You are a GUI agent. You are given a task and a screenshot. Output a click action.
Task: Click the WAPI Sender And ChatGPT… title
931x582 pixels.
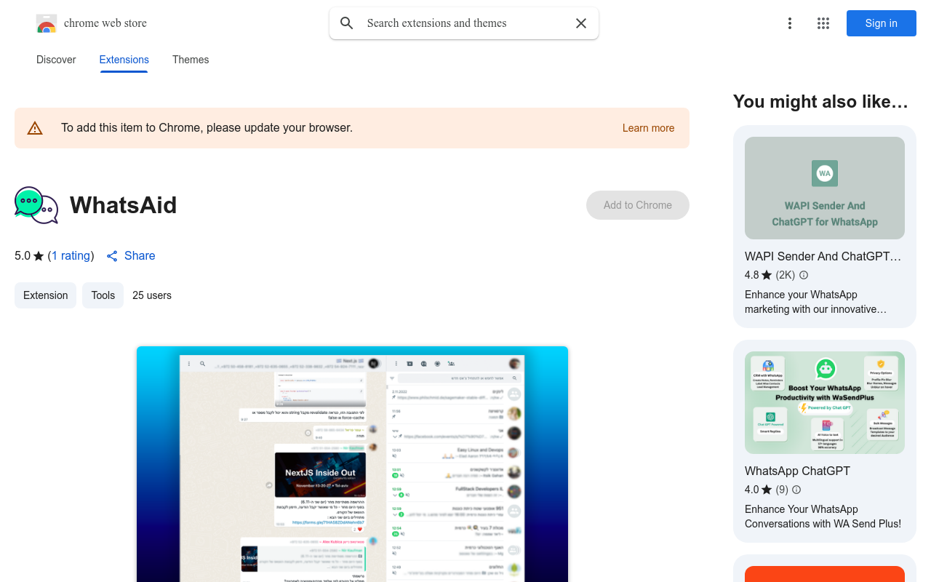[x=823, y=256]
